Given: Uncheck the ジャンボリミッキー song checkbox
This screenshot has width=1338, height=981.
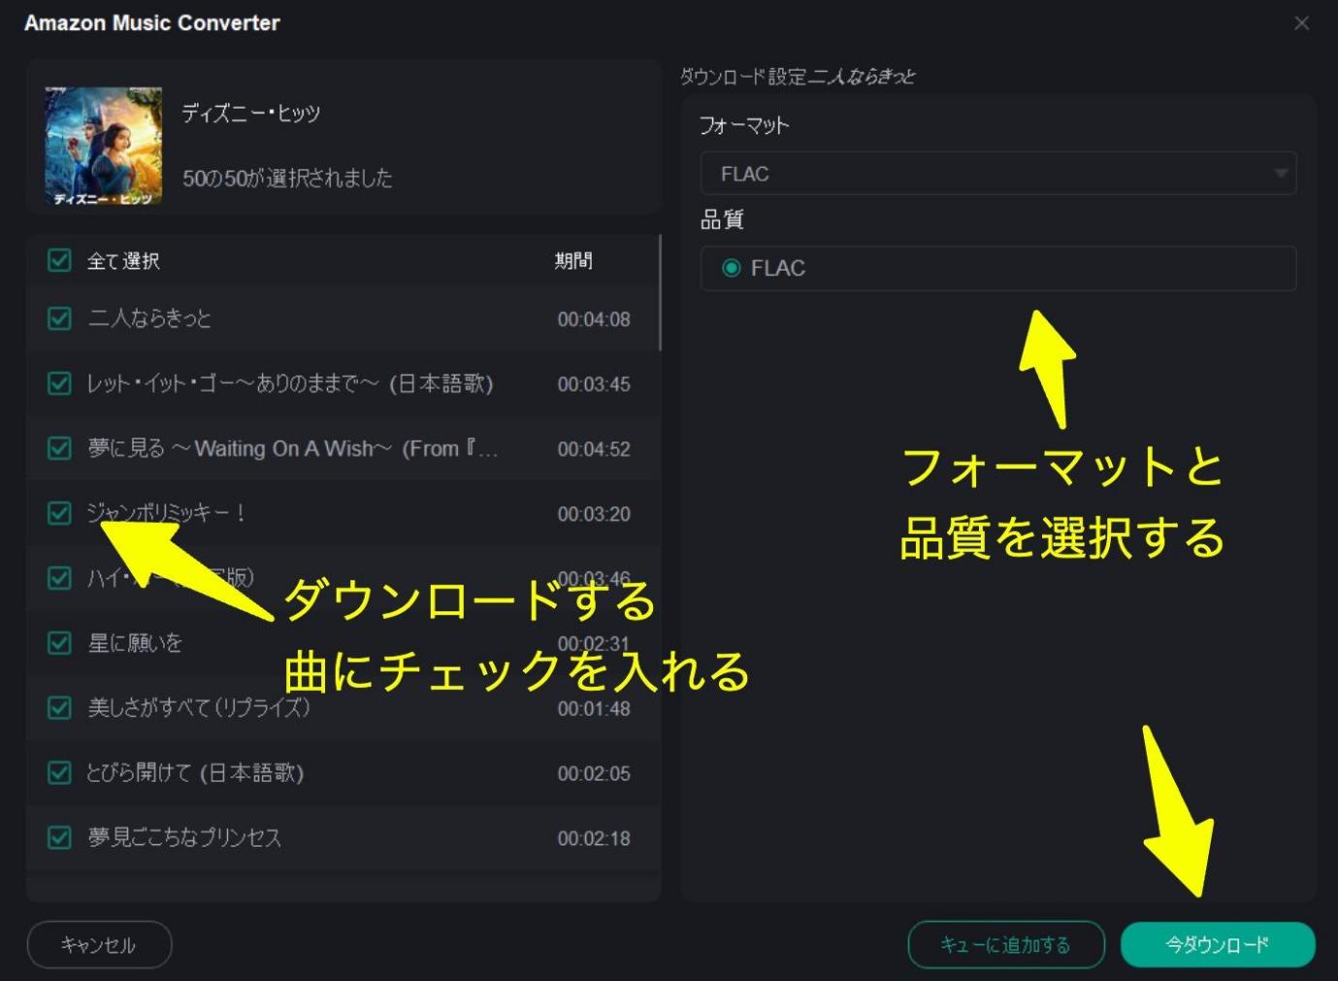Looking at the screenshot, I should [x=59, y=513].
